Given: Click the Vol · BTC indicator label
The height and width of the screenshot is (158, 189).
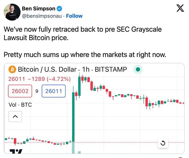Looking at the screenshot, I should pyautogui.click(x=20, y=105).
